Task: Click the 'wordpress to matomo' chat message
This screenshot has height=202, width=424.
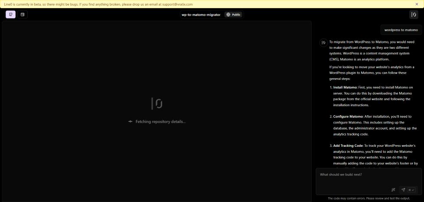Action: tap(401, 30)
